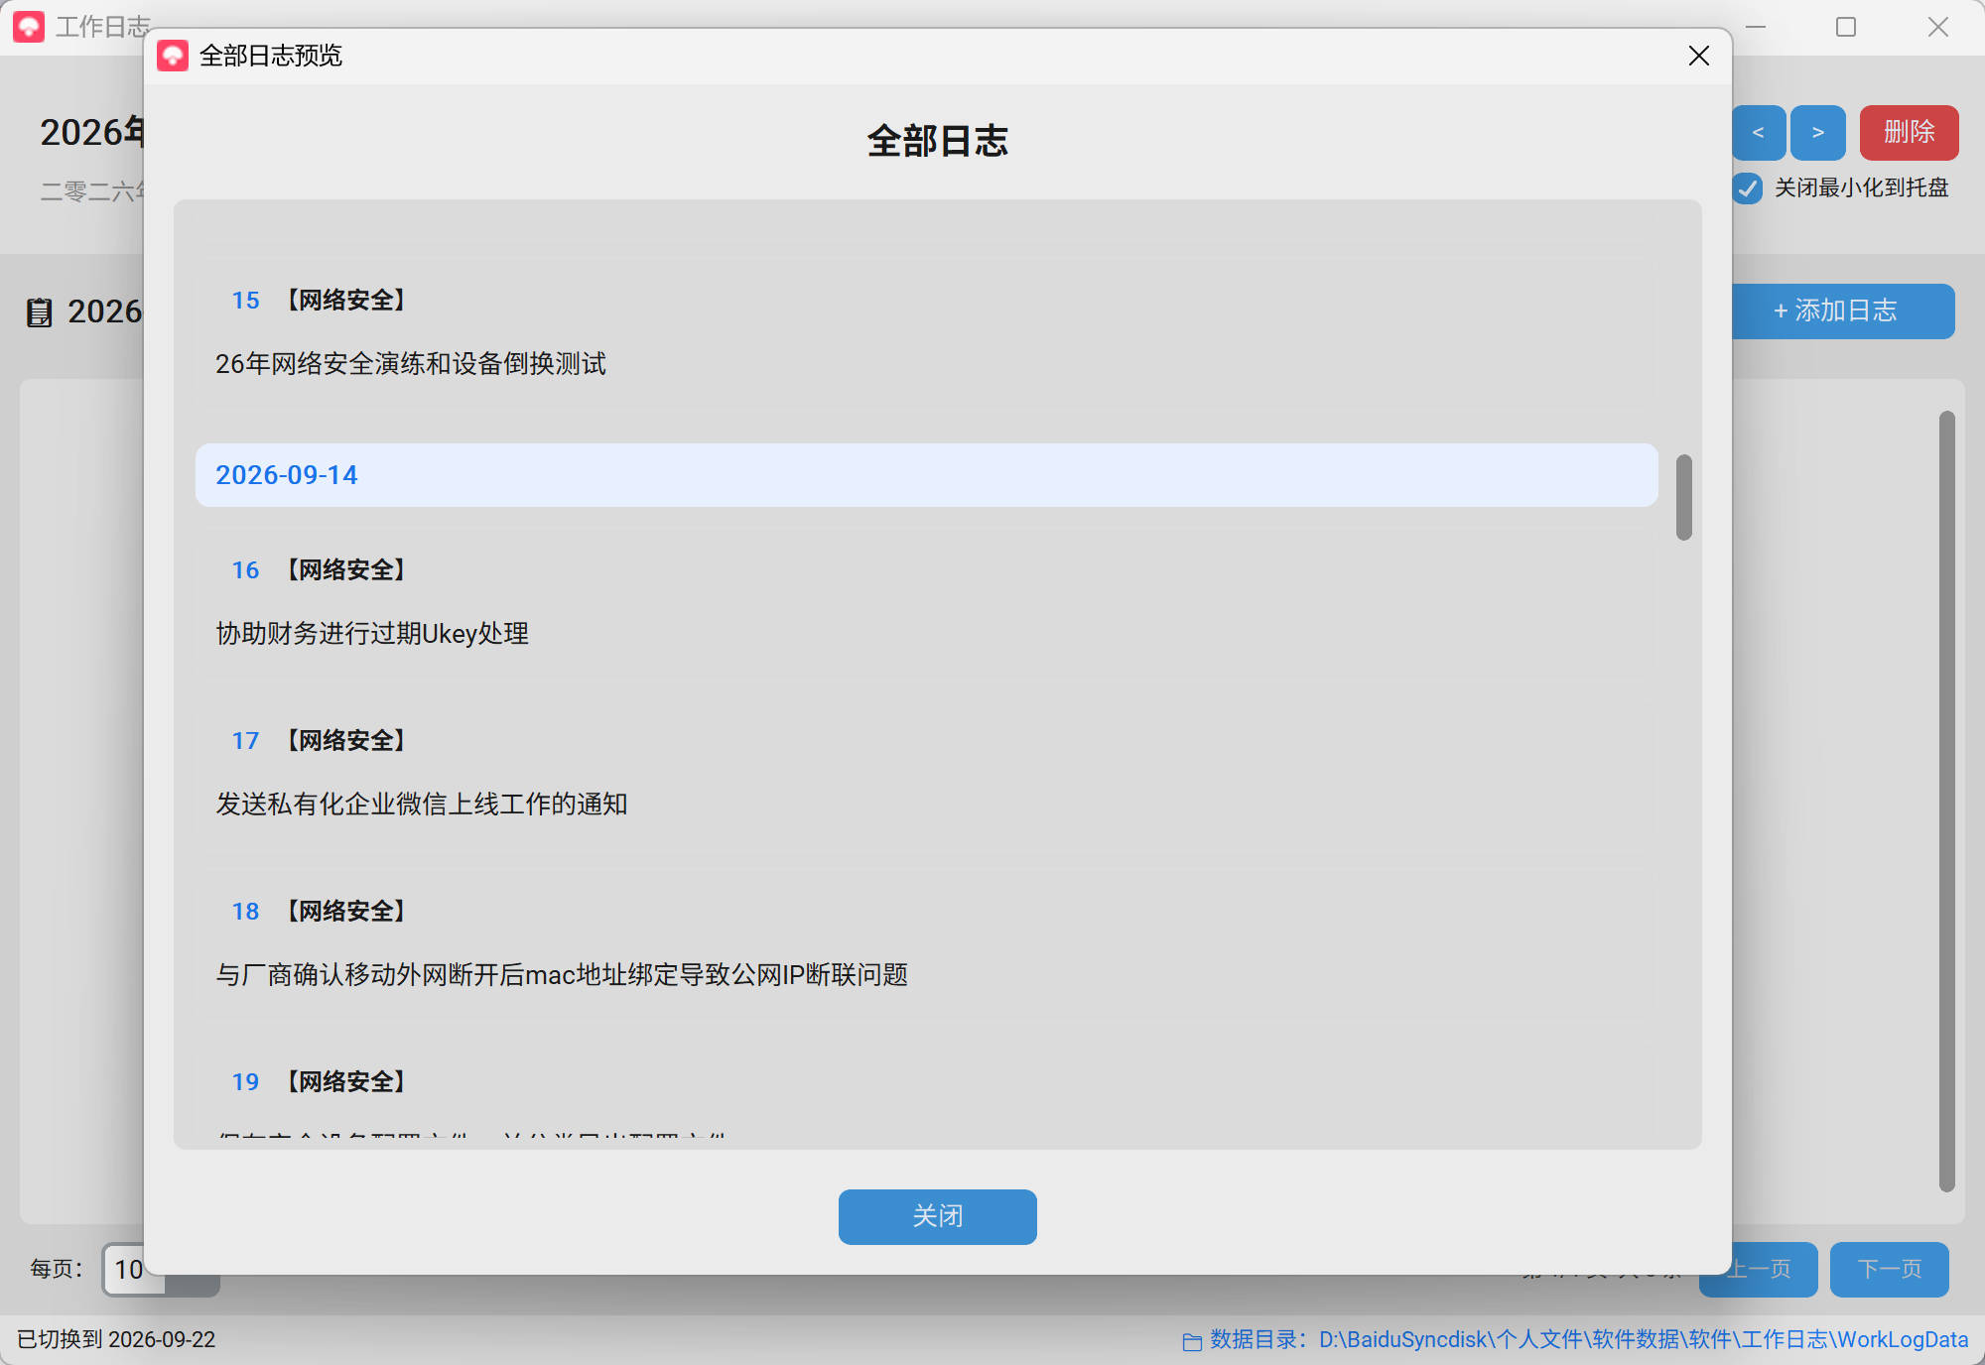The height and width of the screenshot is (1365, 1985).
Task: Select text 协助财务进行过期Ukey处理
Action: [x=372, y=634]
